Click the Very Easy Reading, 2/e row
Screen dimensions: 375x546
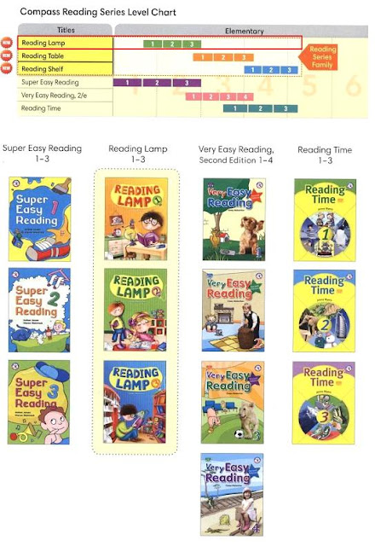tap(65, 95)
